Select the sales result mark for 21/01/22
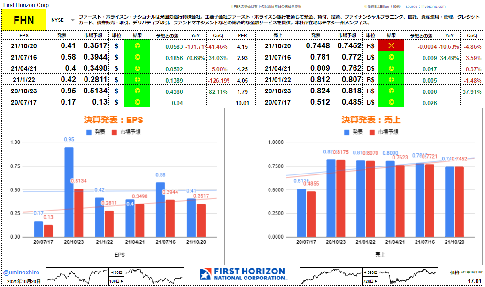Image resolution: width=485 pixels, height=287 pixels. (391, 80)
